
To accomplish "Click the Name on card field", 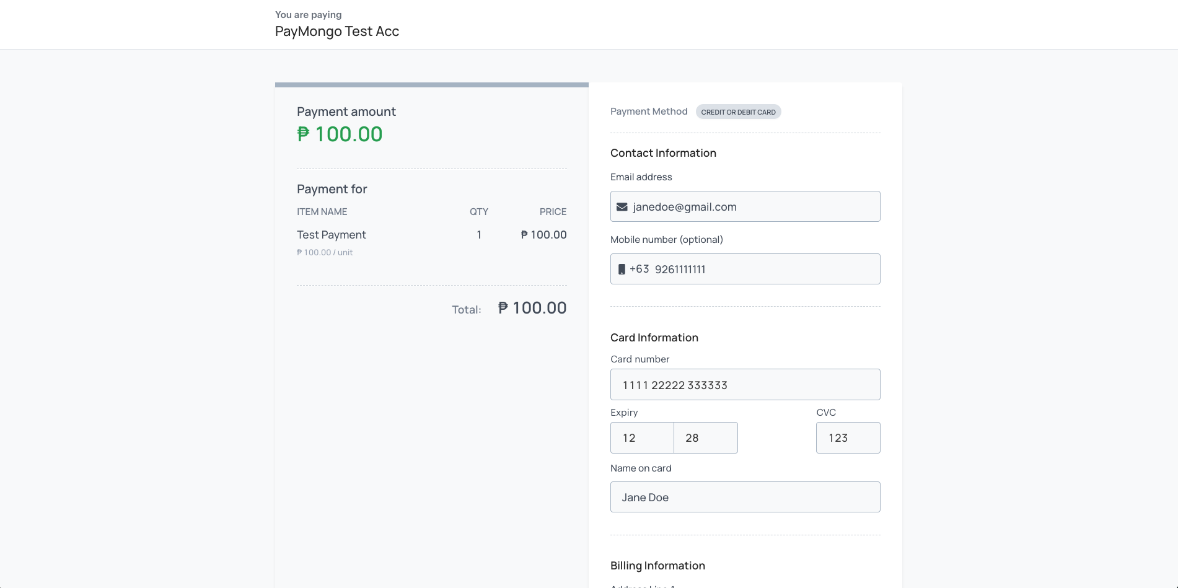I will tap(745, 498).
